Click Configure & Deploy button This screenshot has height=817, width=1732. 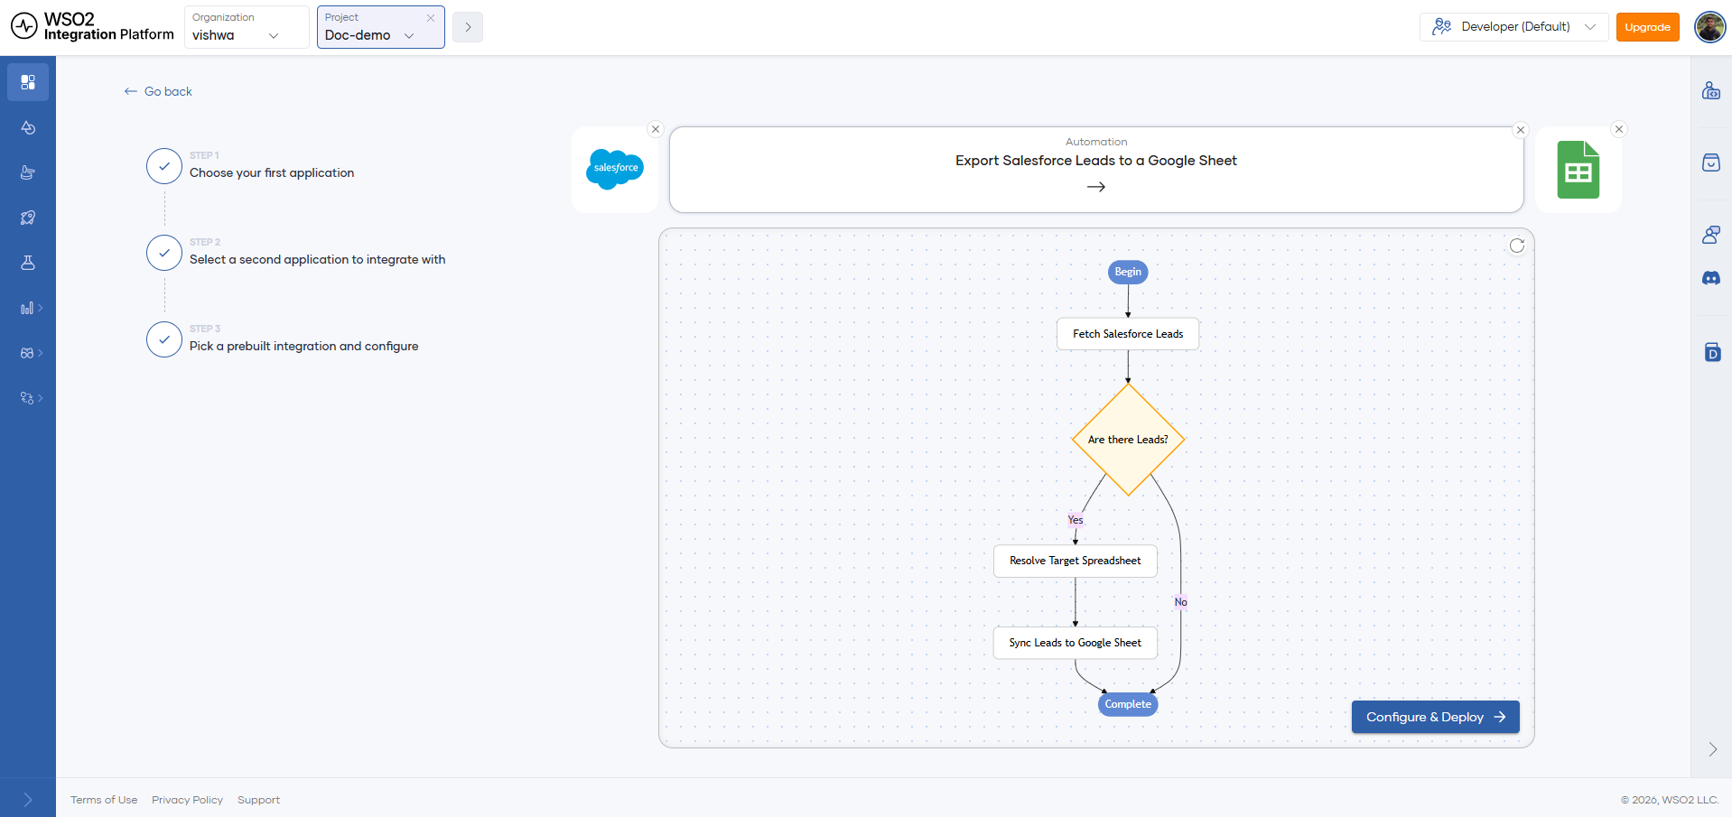click(x=1436, y=717)
